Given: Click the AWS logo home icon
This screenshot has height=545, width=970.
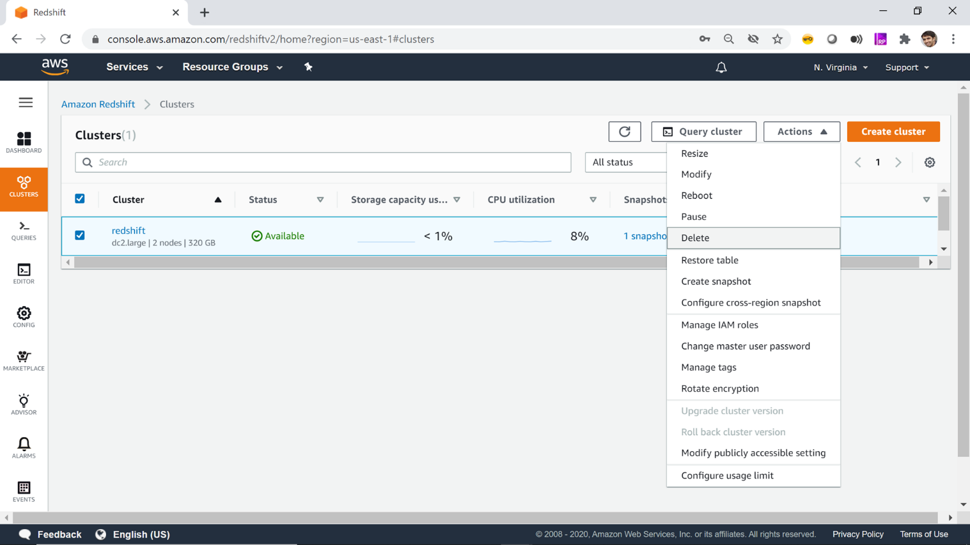Looking at the screenshot, I should tap(55, 67).
